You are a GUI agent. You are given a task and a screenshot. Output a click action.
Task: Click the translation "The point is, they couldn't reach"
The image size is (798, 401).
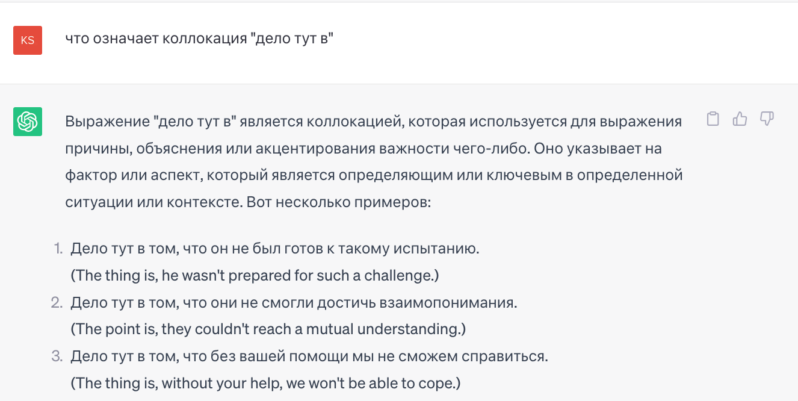coord(268,329)
